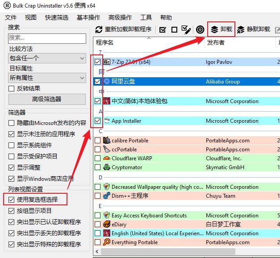
Task: Tick the 反转结果 checkbox
Action: 12,88
